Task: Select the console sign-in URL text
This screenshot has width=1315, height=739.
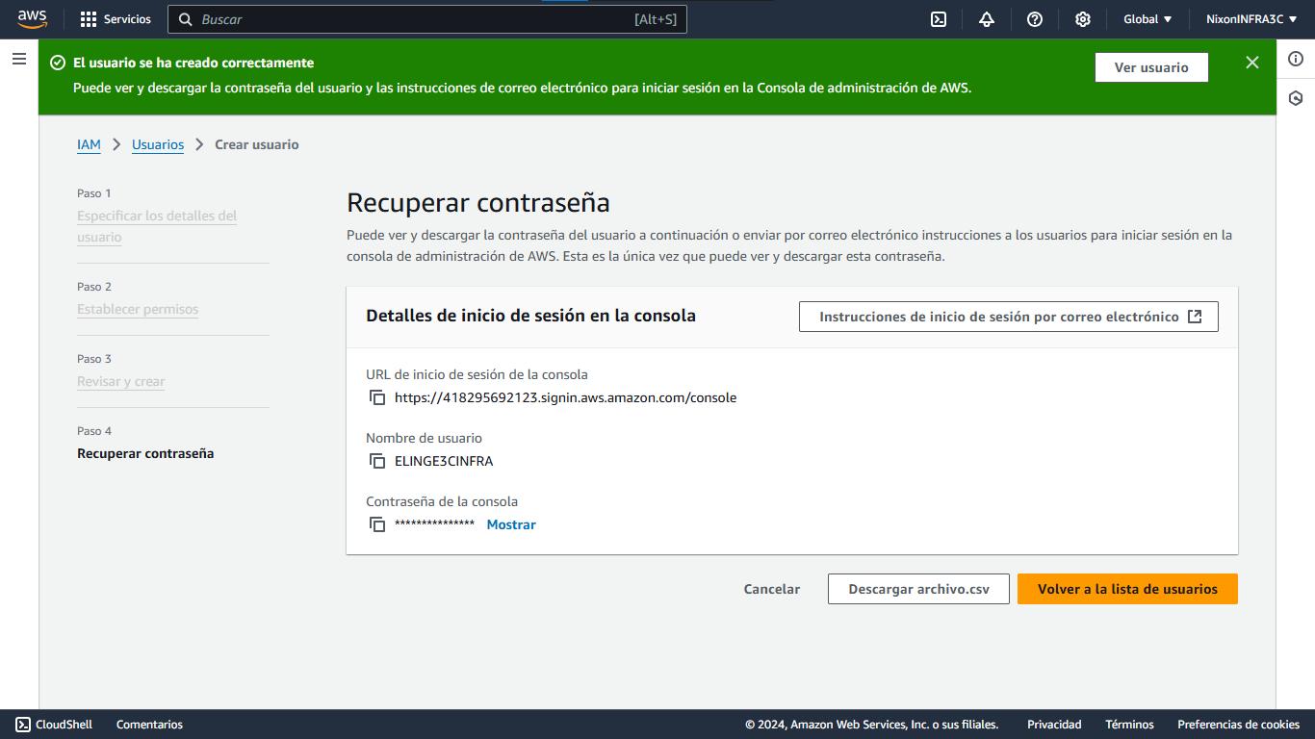Action: 565,397
